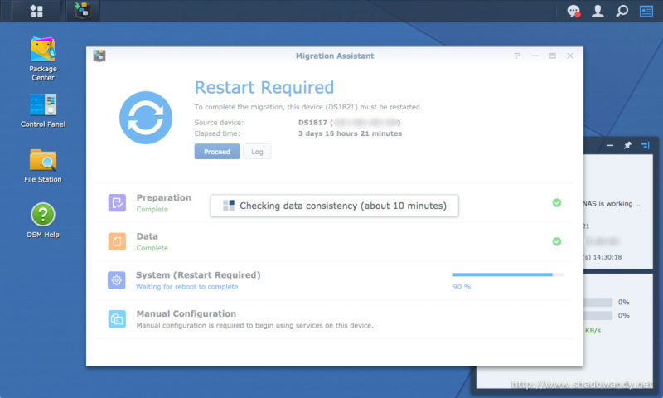Image resolution: width=663 pixels, height=398 pixels.
Task: Select the Data step icon
Action: pyautogui.click(x=117, y=241)
